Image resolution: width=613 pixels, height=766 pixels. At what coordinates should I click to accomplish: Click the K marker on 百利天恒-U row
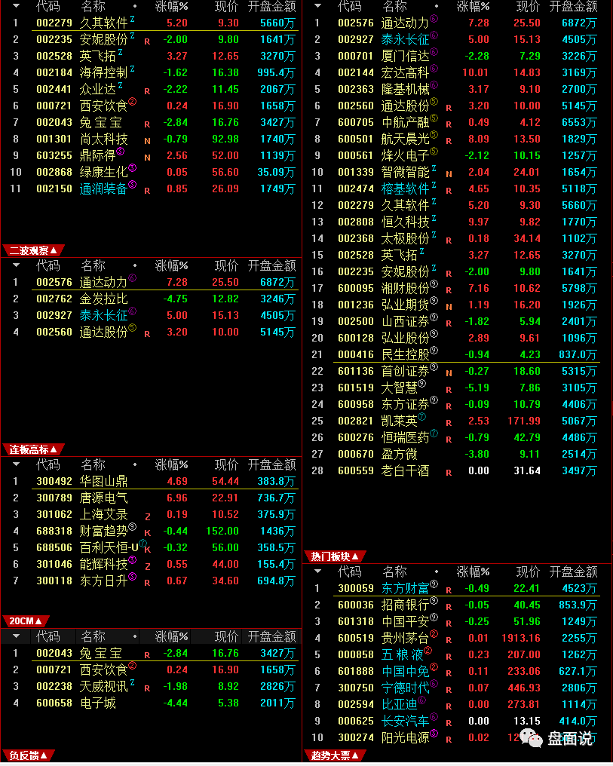tap(148, 550)
